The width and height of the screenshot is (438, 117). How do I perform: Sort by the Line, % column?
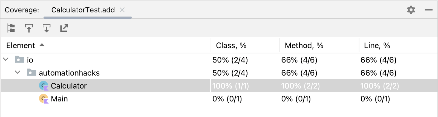[x=377, y=45]
